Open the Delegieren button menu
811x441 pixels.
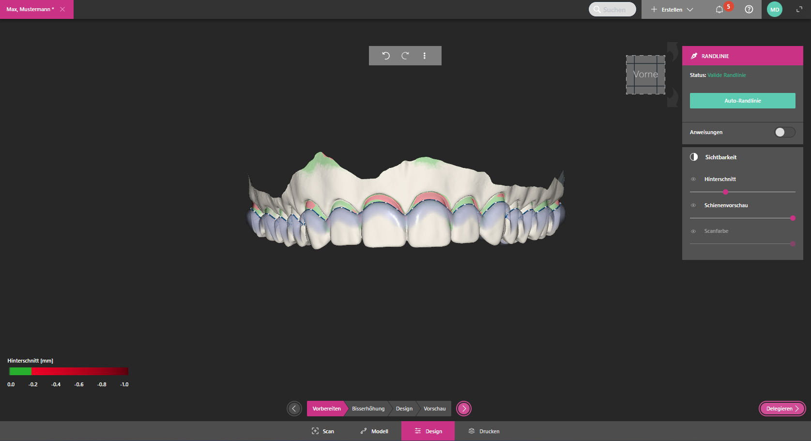(782, 409)
